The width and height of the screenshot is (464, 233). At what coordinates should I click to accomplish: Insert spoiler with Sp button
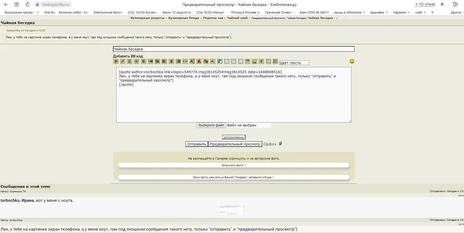point(206,62)
